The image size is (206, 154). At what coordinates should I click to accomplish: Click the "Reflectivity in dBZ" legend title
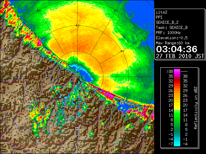pyautogui.click(x=196, y=108)
